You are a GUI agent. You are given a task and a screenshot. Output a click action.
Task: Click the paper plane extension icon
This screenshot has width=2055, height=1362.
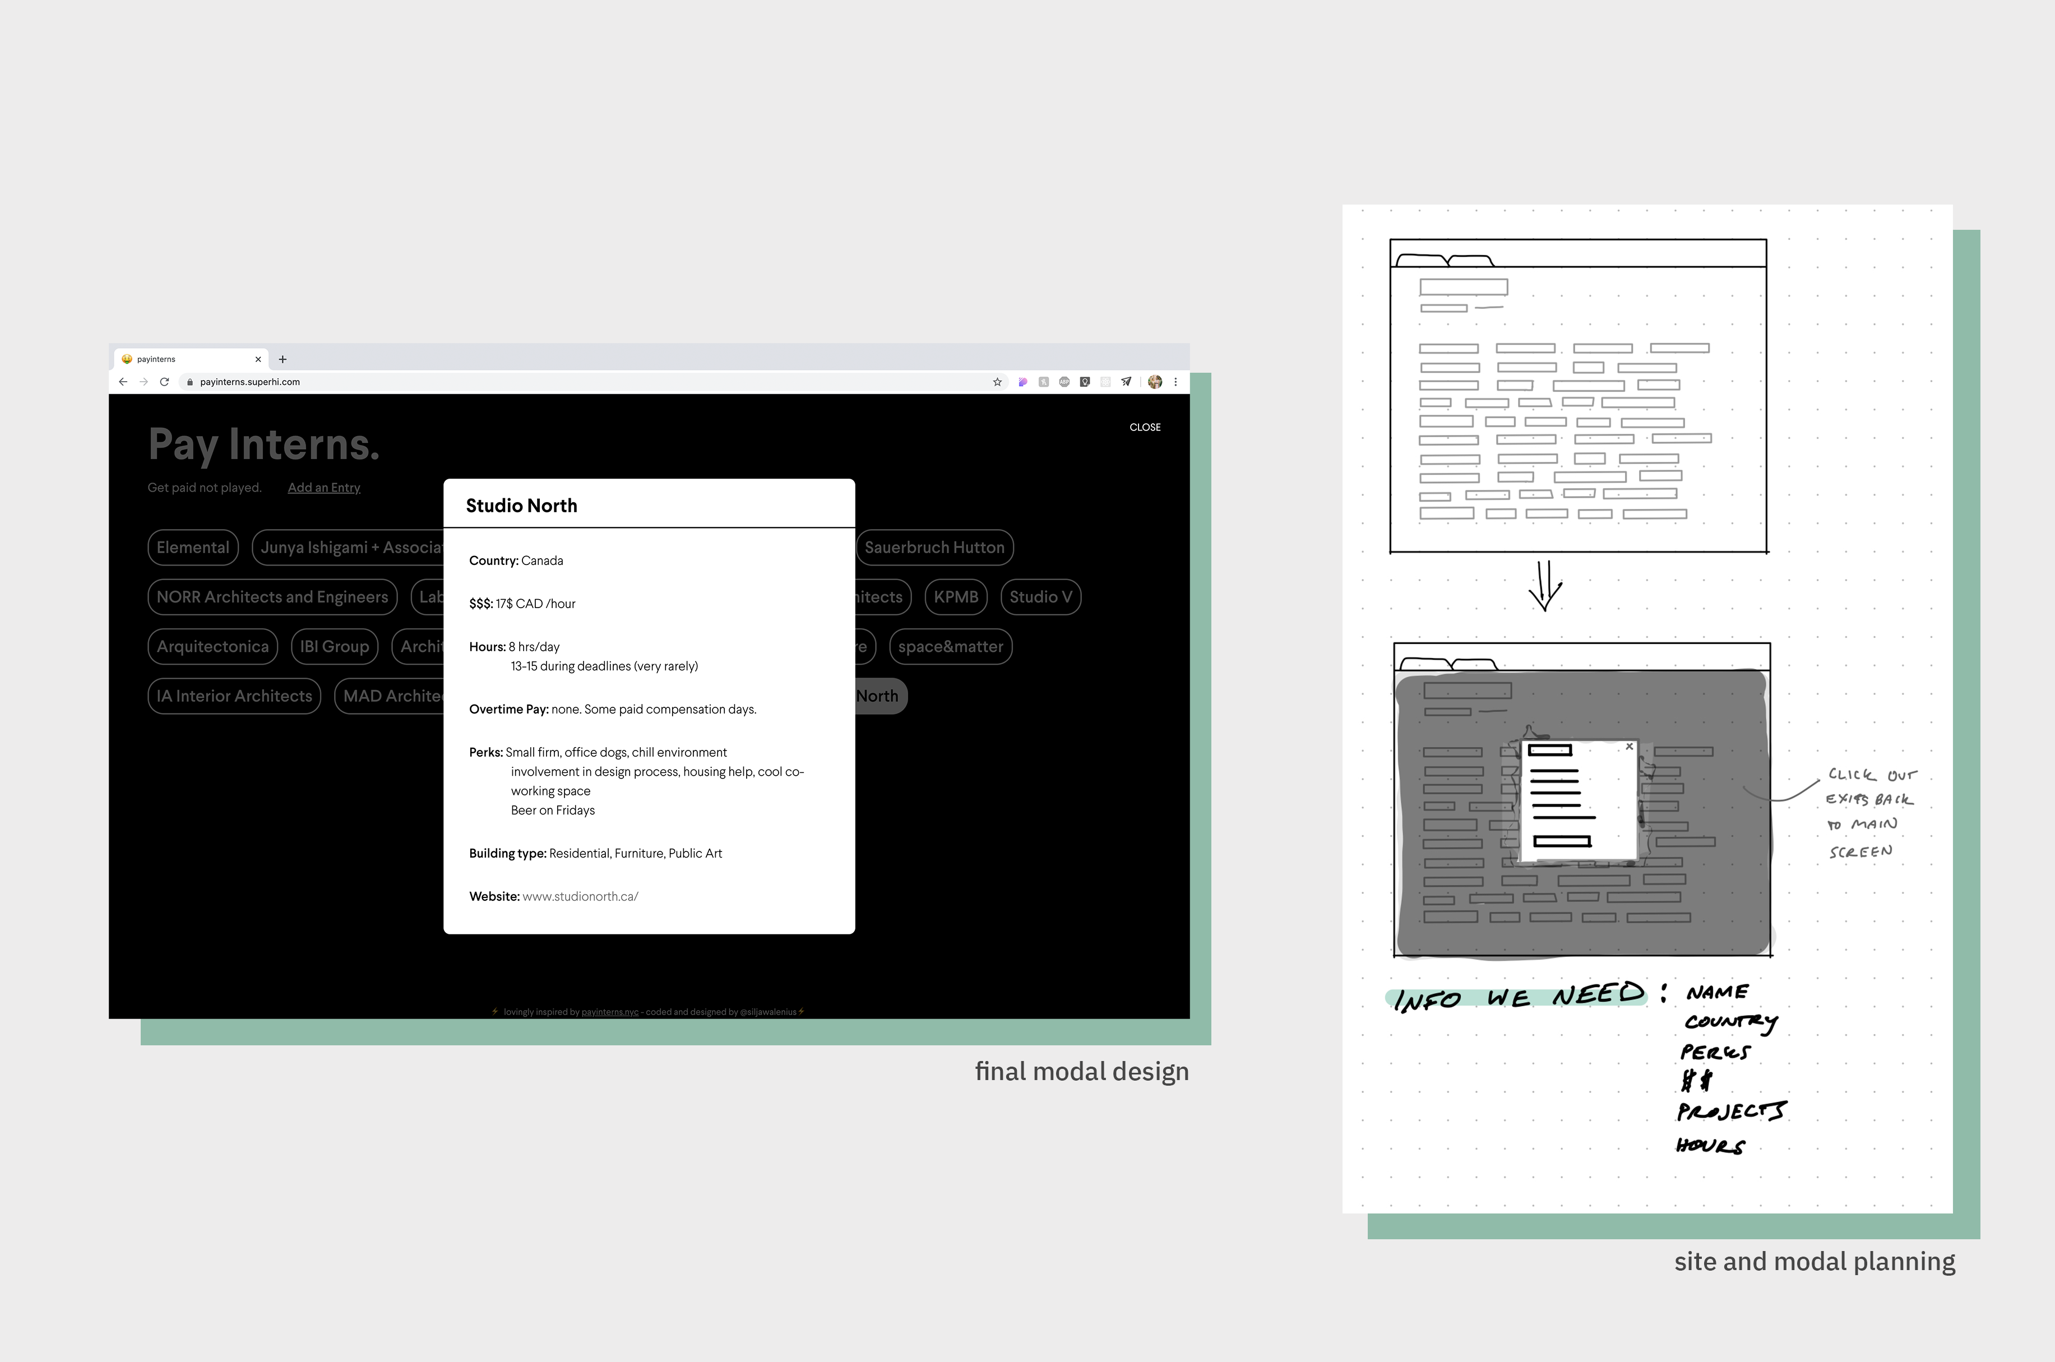tap(1127, 382)
